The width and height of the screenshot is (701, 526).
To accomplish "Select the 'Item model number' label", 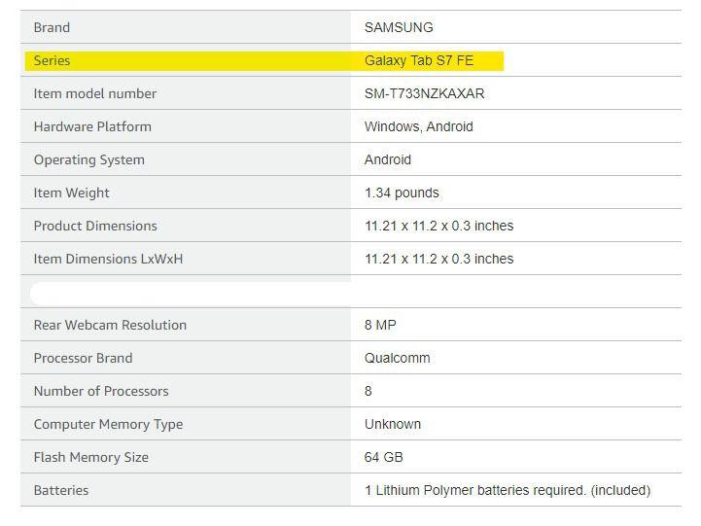I will (x=94, y=93).
